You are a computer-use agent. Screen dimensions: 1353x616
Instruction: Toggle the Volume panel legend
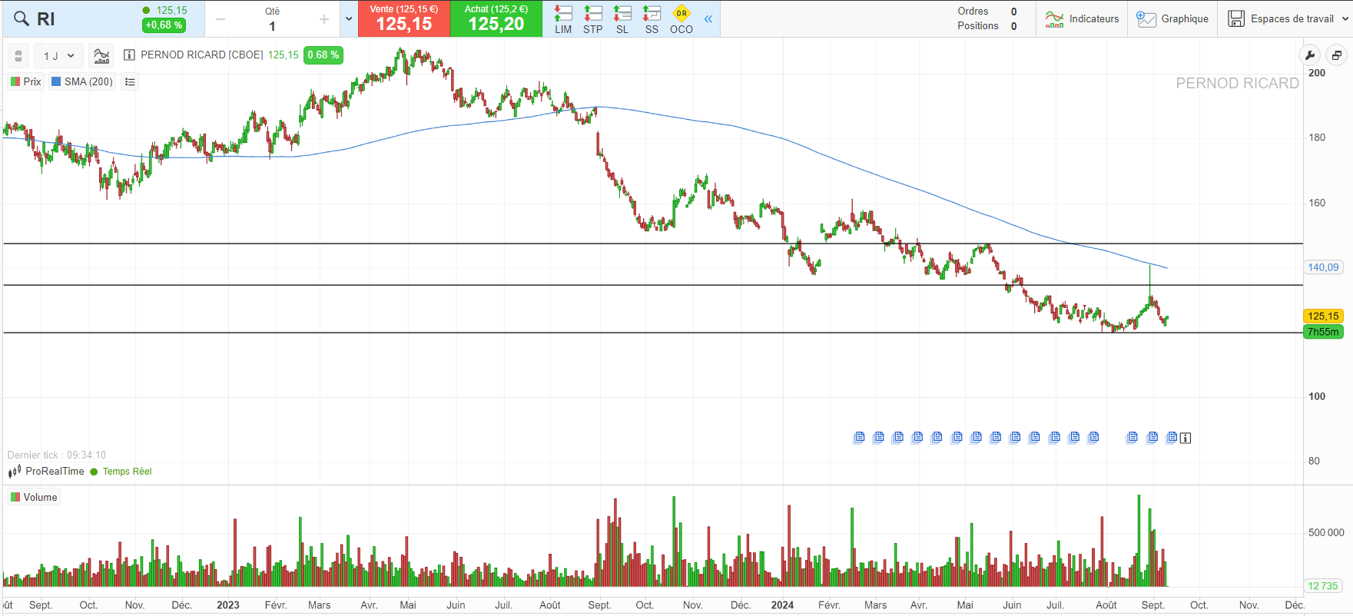pos(34,497)
